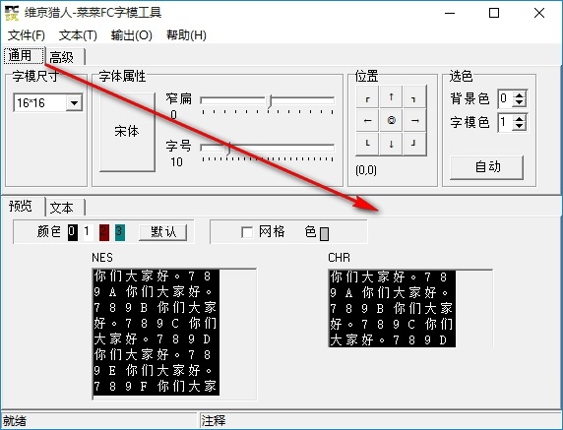Click the 窄扁 slider handle
This screenshot has height=430, width=563.
270,101
